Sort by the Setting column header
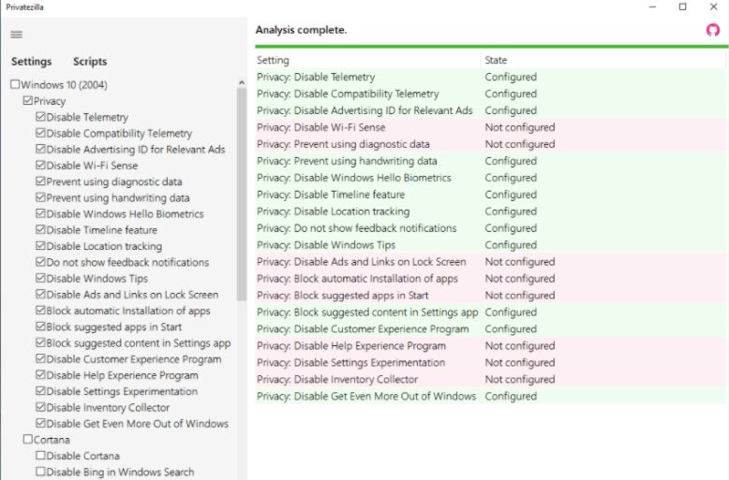This screenshot has height=480, width=729. tap(367, 60)
